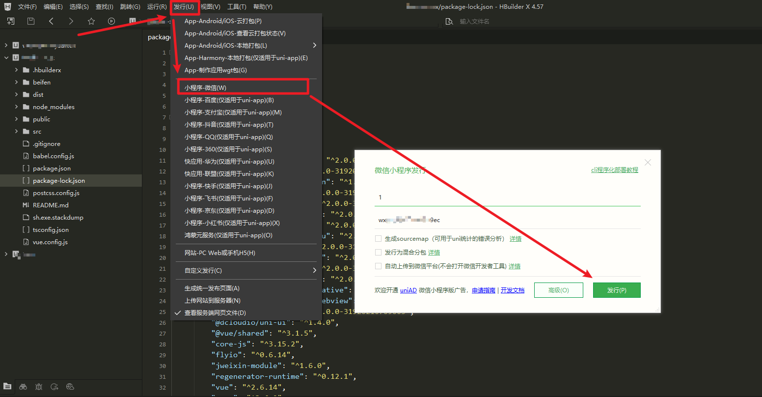Click the run play toolbar icon
The height and width of the screenshot is (397, 762).
tap(111, 21)
